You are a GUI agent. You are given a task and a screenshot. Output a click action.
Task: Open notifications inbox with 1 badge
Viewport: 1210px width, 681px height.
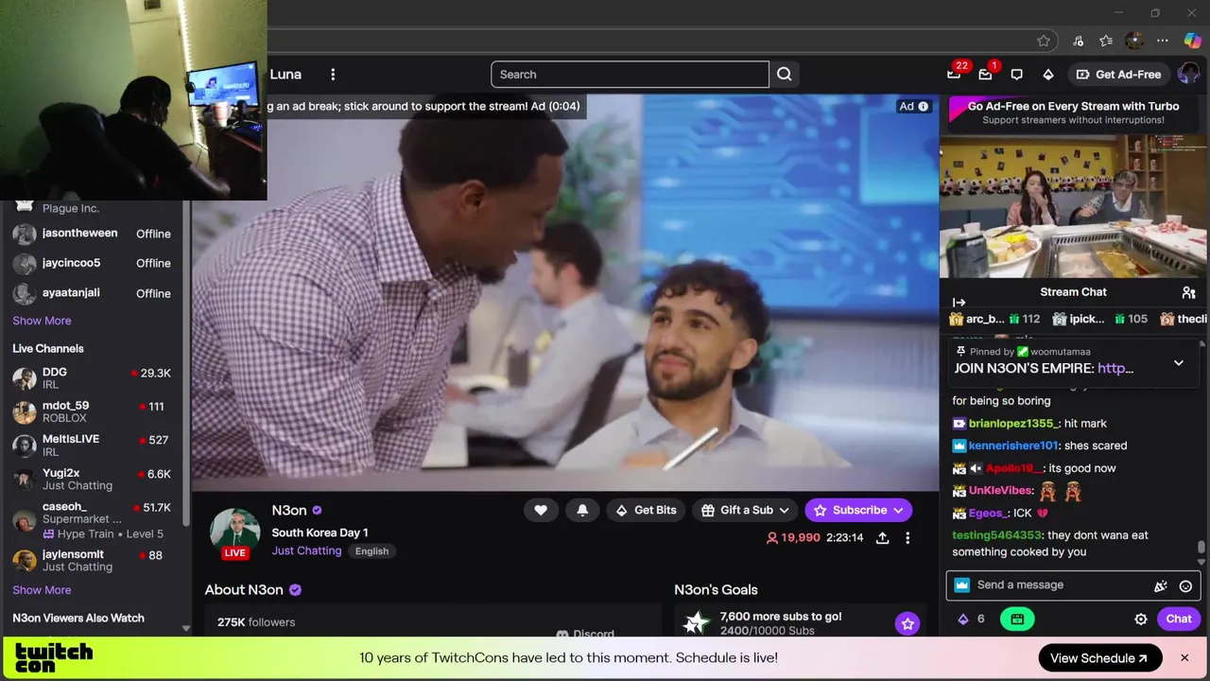[x=985, y=74]
